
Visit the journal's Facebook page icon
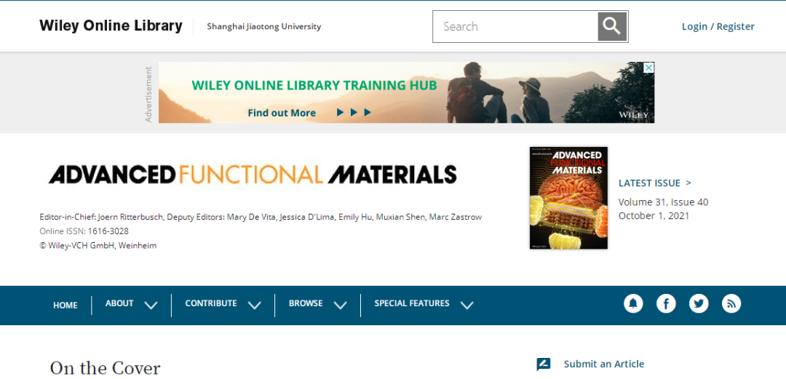click(666, 303)
